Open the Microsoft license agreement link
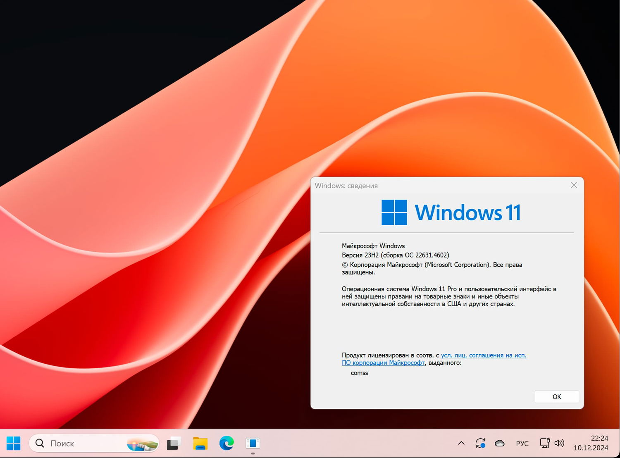620x458 pixels. coord(484,355)
